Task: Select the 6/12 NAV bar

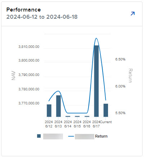Action: 49,111
